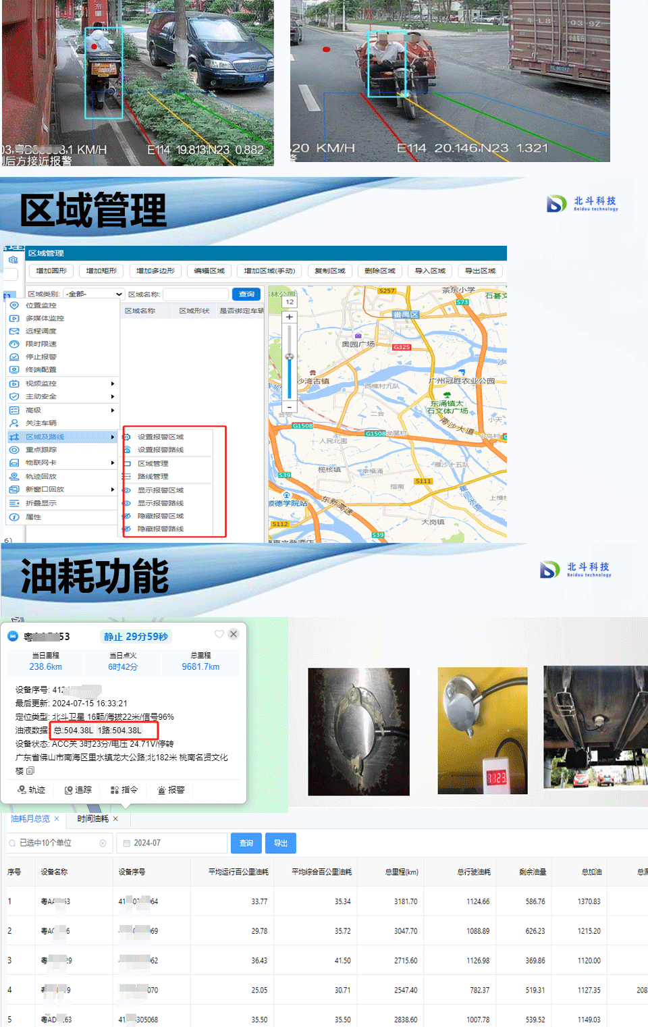Screen dimensions: 648x1027
Task: Choose 区域管理 in the submenu
Action: tap(153, 464)
